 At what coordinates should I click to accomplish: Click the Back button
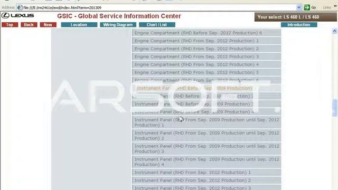(x=29, y=25)
